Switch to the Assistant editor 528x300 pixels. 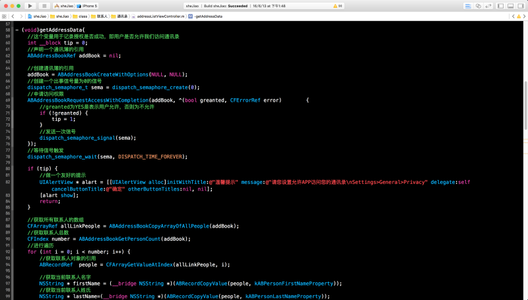tap(478, 6)
